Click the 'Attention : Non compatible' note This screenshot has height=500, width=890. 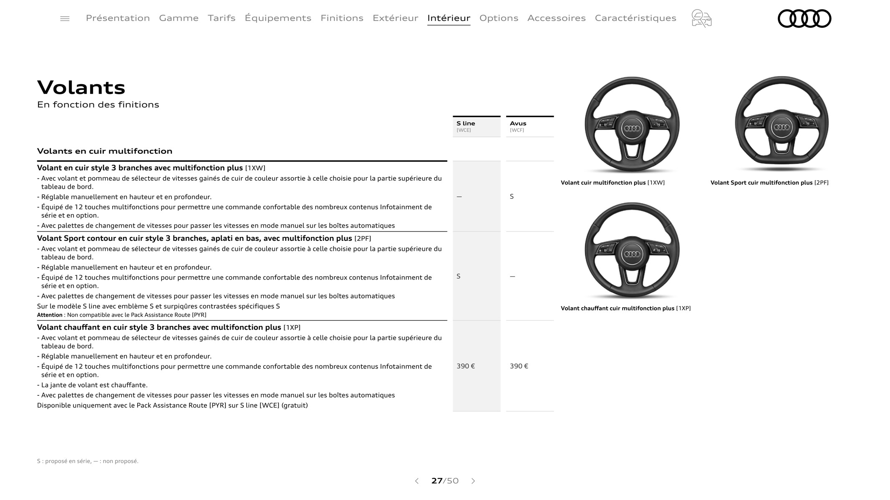[121, 315]
